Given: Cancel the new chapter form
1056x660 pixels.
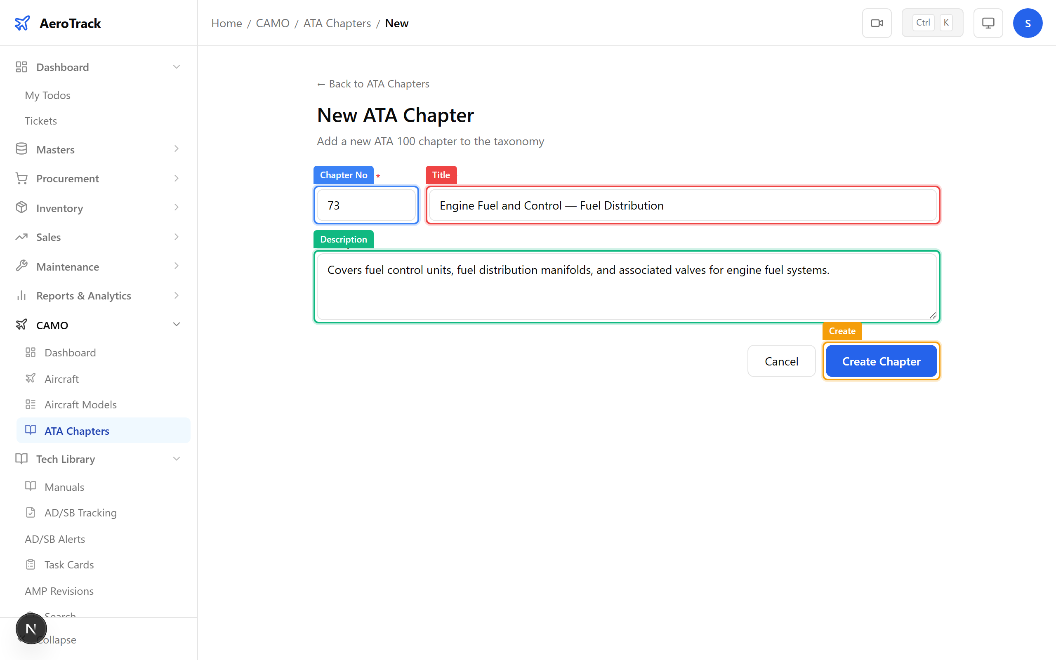Looking at the screenshot, I should tap(781, 361).
